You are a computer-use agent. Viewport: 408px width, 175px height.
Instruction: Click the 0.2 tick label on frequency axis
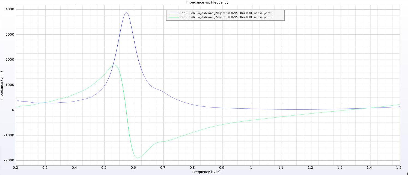[x=16, y=167]
